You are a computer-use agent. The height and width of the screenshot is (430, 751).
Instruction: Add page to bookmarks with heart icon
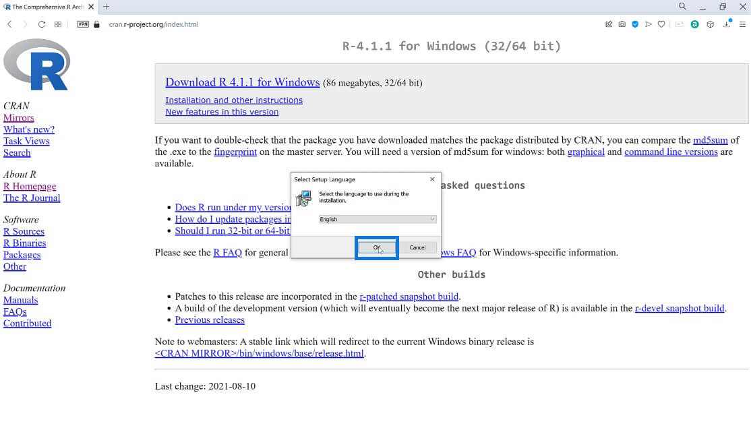661,24
